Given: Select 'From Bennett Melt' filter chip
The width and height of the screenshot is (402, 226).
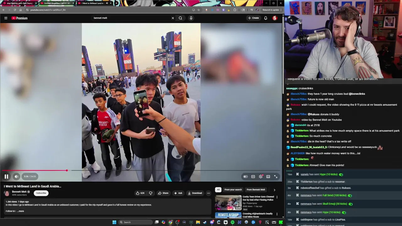Looking at the screenshot, I should click(256, 190).
